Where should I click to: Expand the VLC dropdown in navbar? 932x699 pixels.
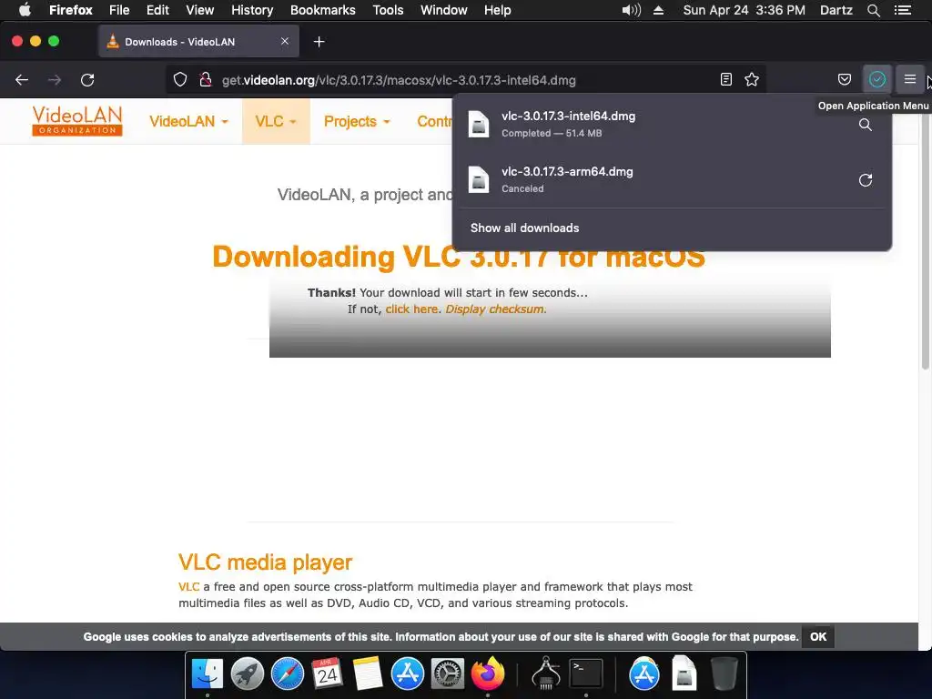pos(276,121)
